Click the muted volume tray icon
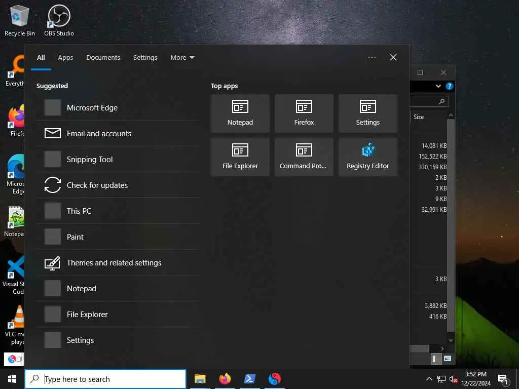 (x=453, y=379)
